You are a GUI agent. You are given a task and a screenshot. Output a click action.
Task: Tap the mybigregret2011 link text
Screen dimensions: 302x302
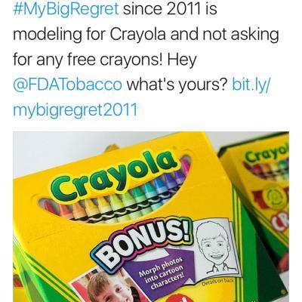click(x=75, y=110)
